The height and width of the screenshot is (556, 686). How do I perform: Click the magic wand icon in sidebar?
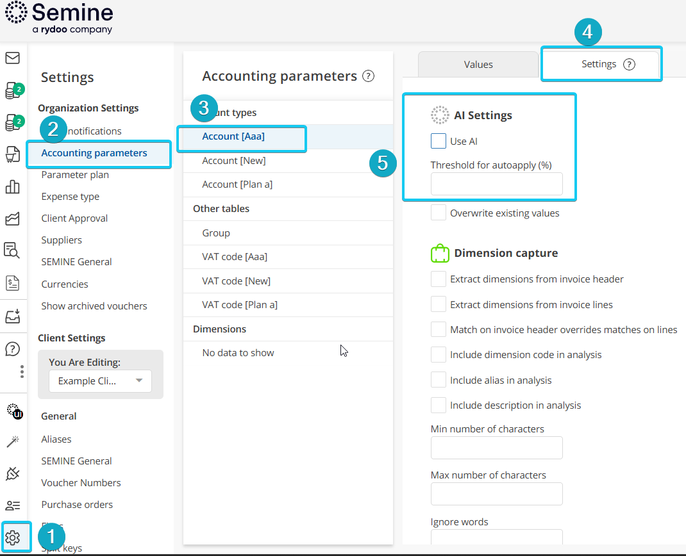pyautogui.click(x=12, y=441)
